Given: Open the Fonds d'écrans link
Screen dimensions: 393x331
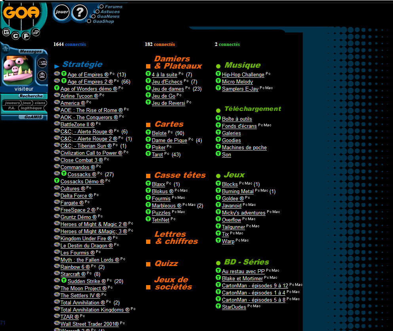Looking at the screenshot, I should 239,126.
